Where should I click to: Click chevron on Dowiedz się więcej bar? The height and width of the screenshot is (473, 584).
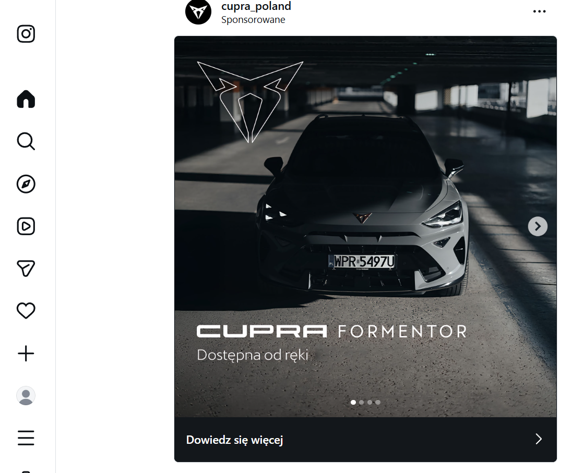(x=539, y=439)
